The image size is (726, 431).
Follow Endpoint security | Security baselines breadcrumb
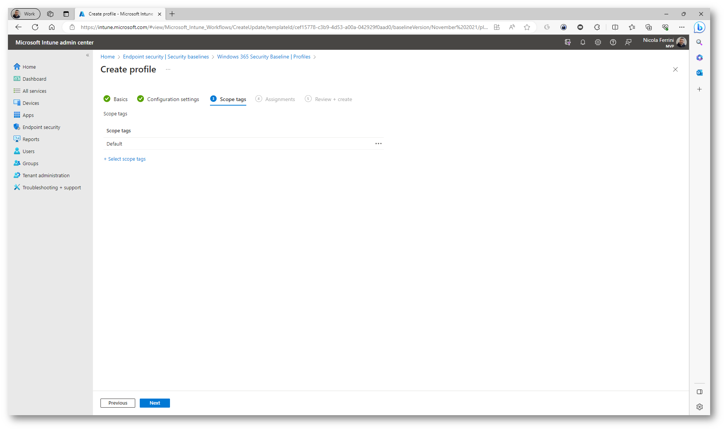tap(166, 57)
